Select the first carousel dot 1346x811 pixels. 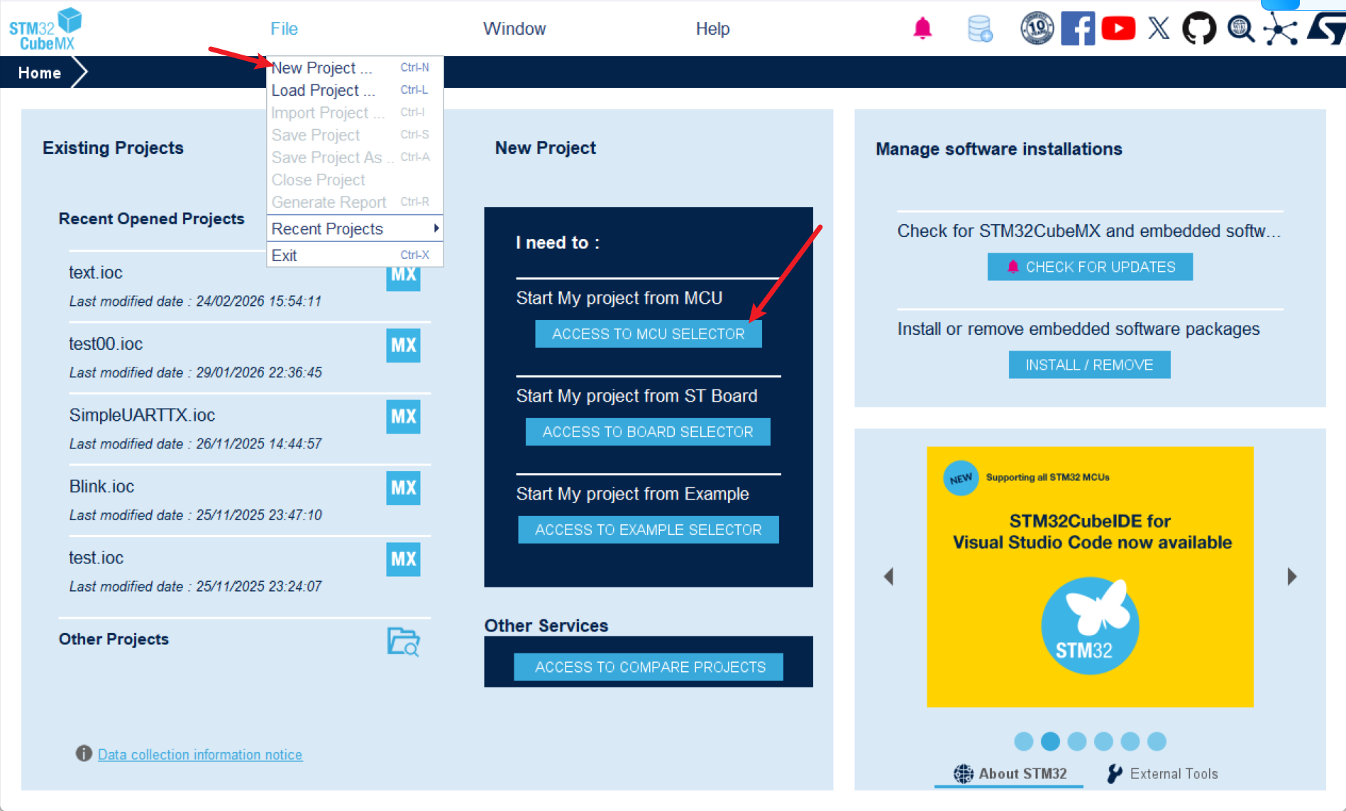coord(1023,741)
